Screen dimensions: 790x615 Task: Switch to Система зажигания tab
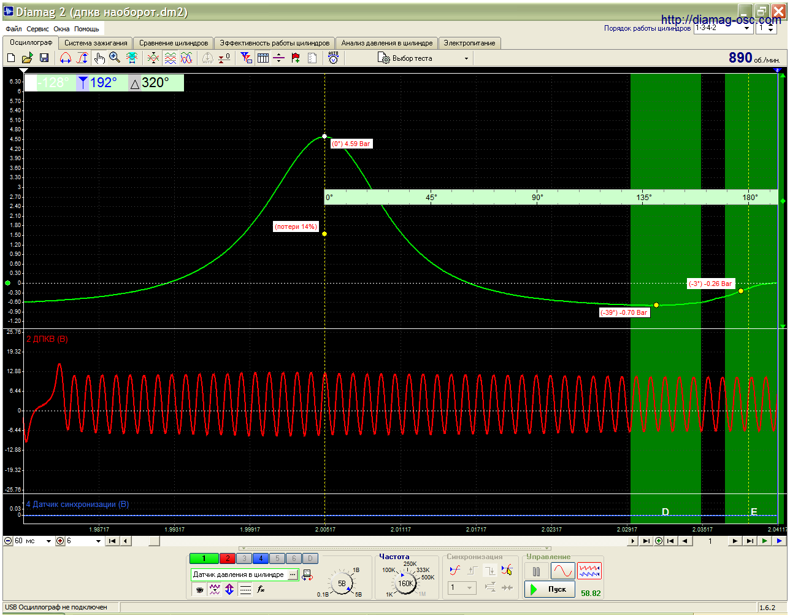click(96, 43)
